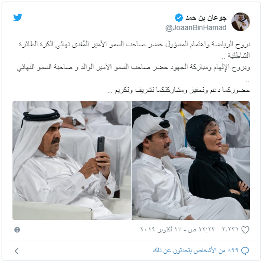This screenshot has width=264, height=263.
Task: Open left photo of man holding phone
Action: [x=72, y=160]
